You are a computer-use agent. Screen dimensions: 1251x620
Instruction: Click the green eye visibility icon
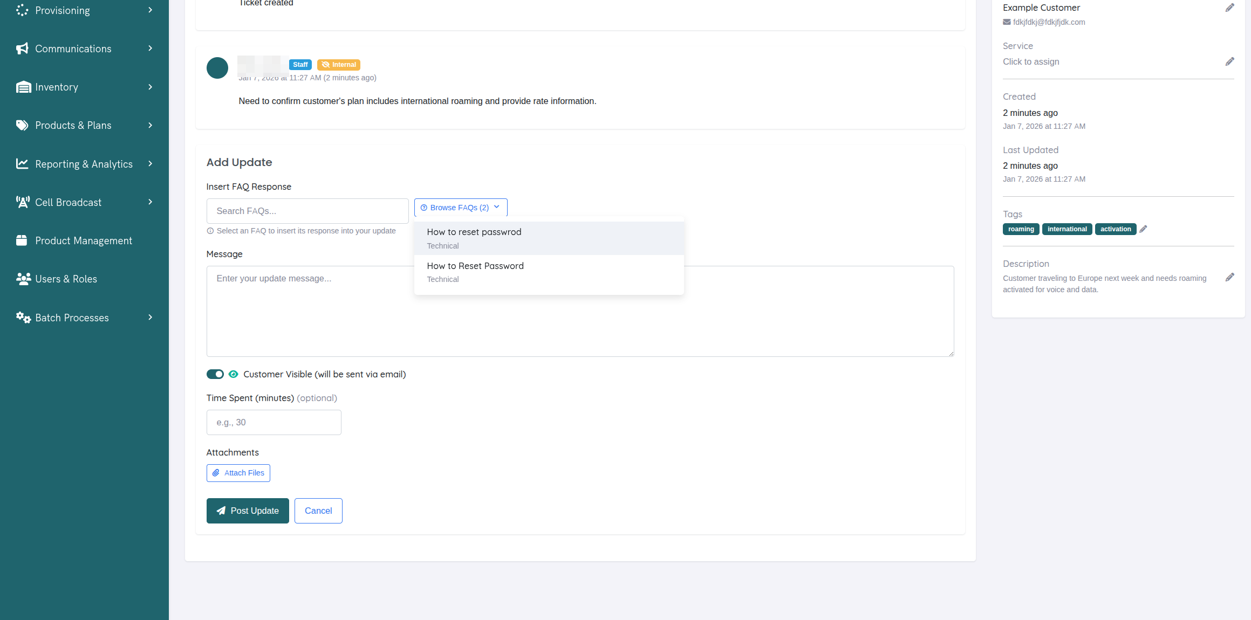[x=234, y=374]
